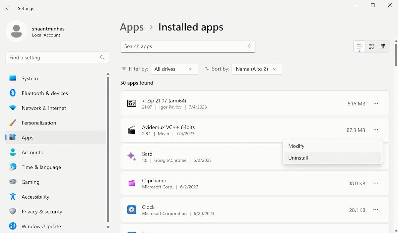398x233 pixels.
Task: Open the All drives filter dropdown
Action: (174, 69)
